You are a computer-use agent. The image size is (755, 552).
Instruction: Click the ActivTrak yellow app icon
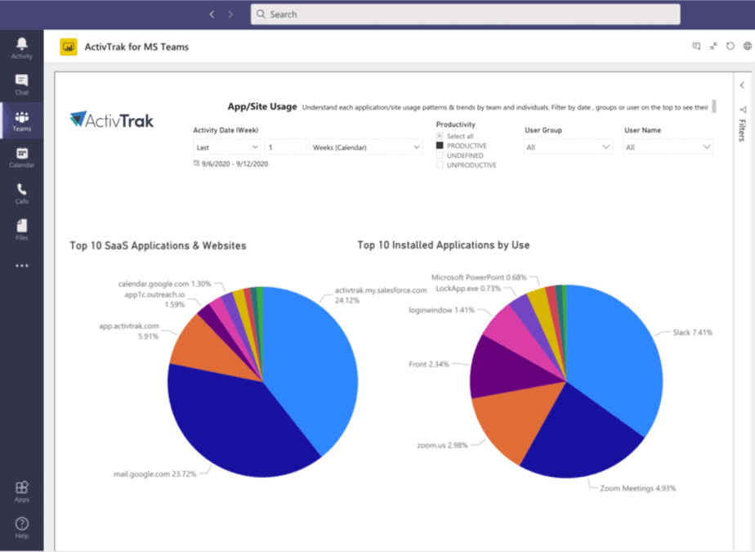[x=69, y=47]
